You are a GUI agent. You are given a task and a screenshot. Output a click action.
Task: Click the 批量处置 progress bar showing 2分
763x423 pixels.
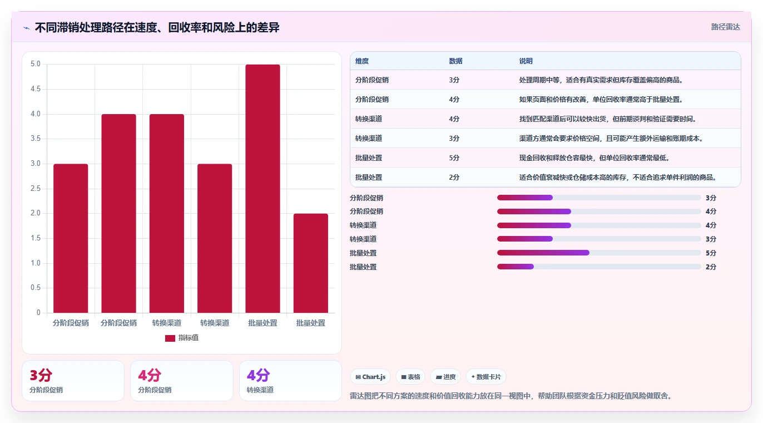(599, 267)
